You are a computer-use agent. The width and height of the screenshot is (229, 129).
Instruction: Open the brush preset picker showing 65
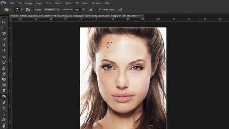(x=18, y=10)
